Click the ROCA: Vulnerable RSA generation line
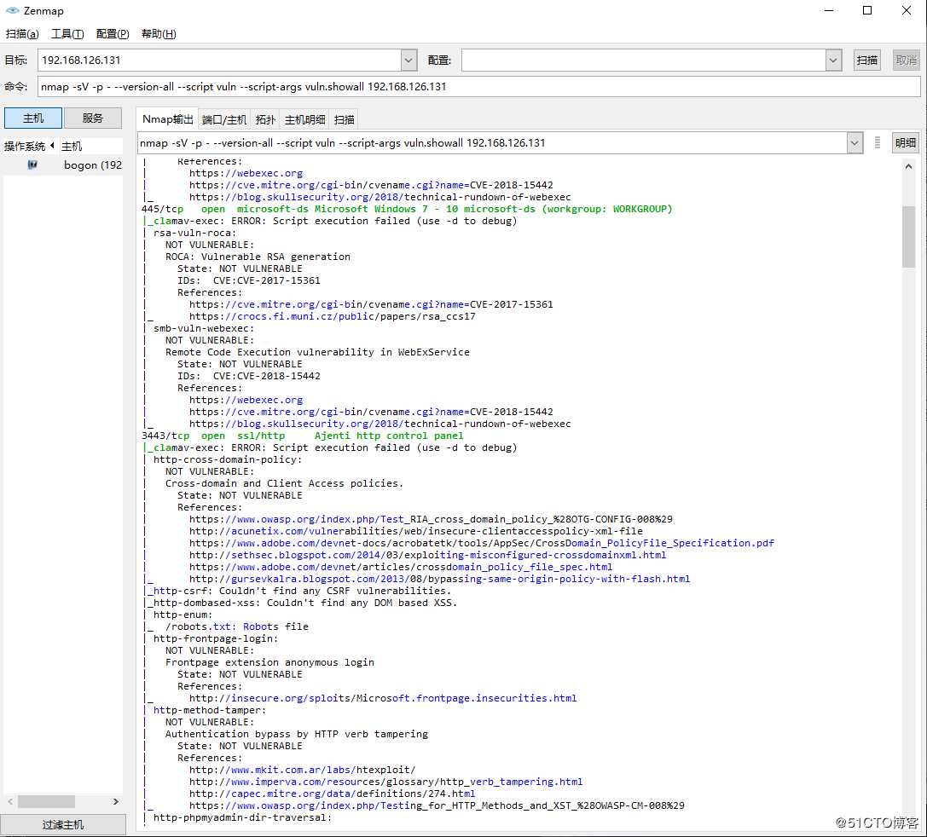927x837 pixels. tap(258, 257)
